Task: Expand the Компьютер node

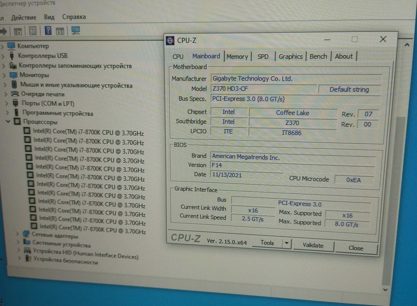Action: tap(2, 46)
